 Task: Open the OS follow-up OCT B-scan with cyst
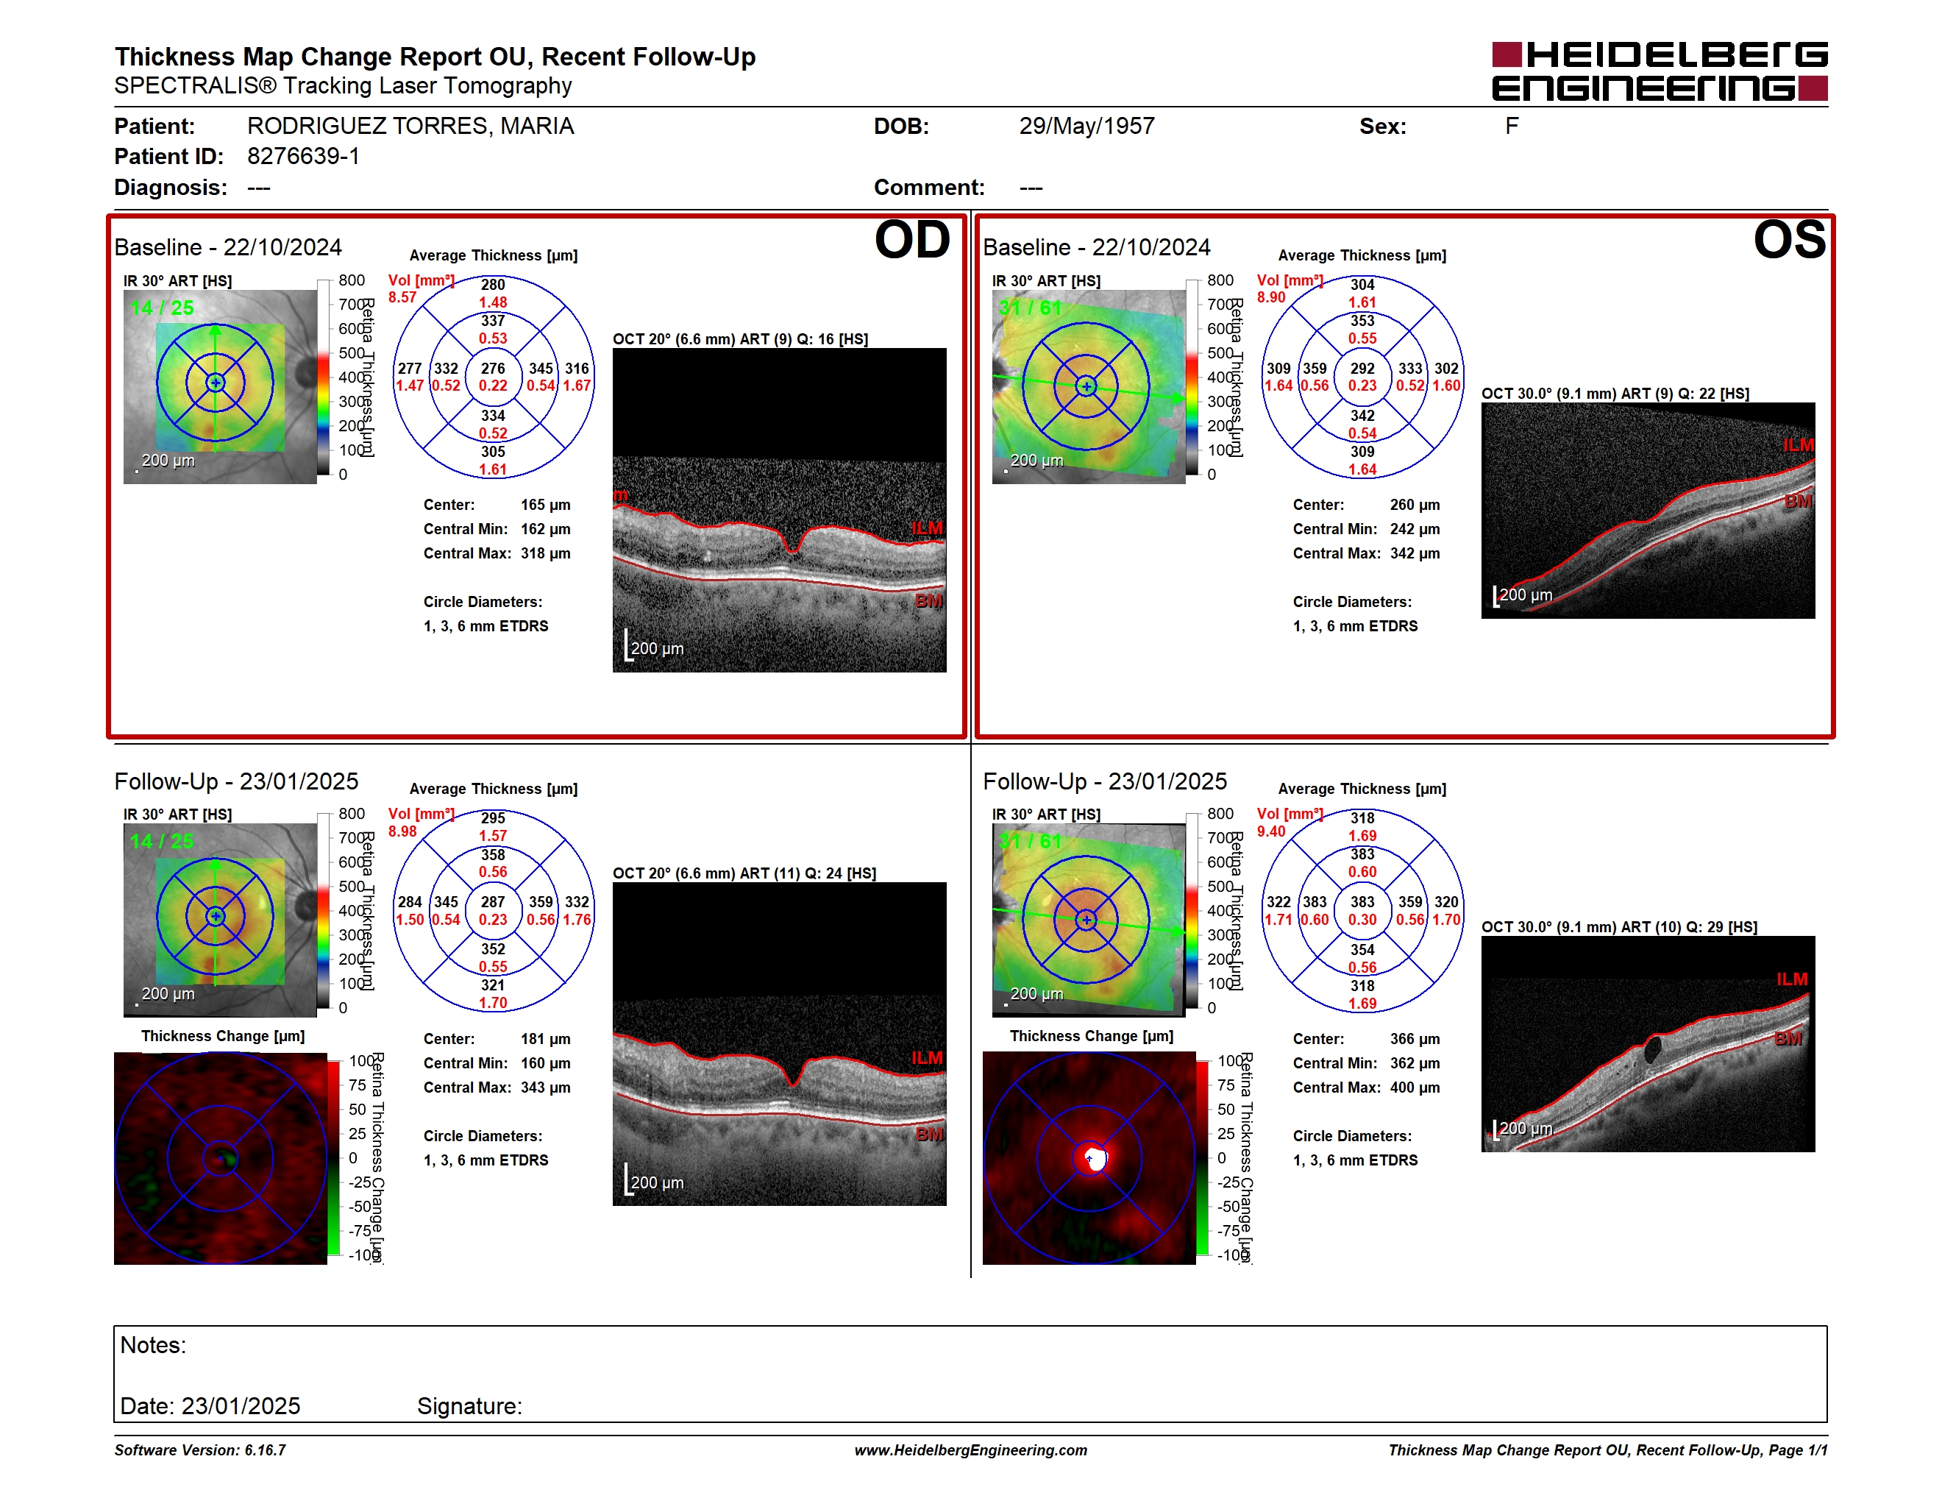[x=1648, y=1044]
